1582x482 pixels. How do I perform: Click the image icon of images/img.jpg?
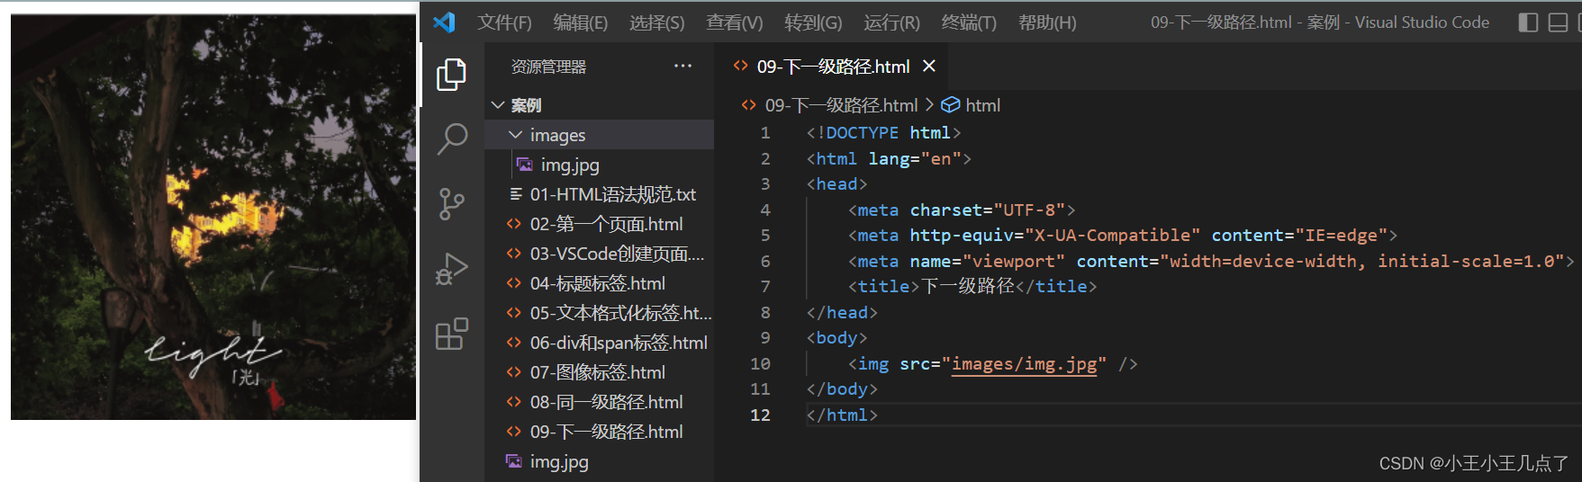pyautogui.click(x=525, y=165)
